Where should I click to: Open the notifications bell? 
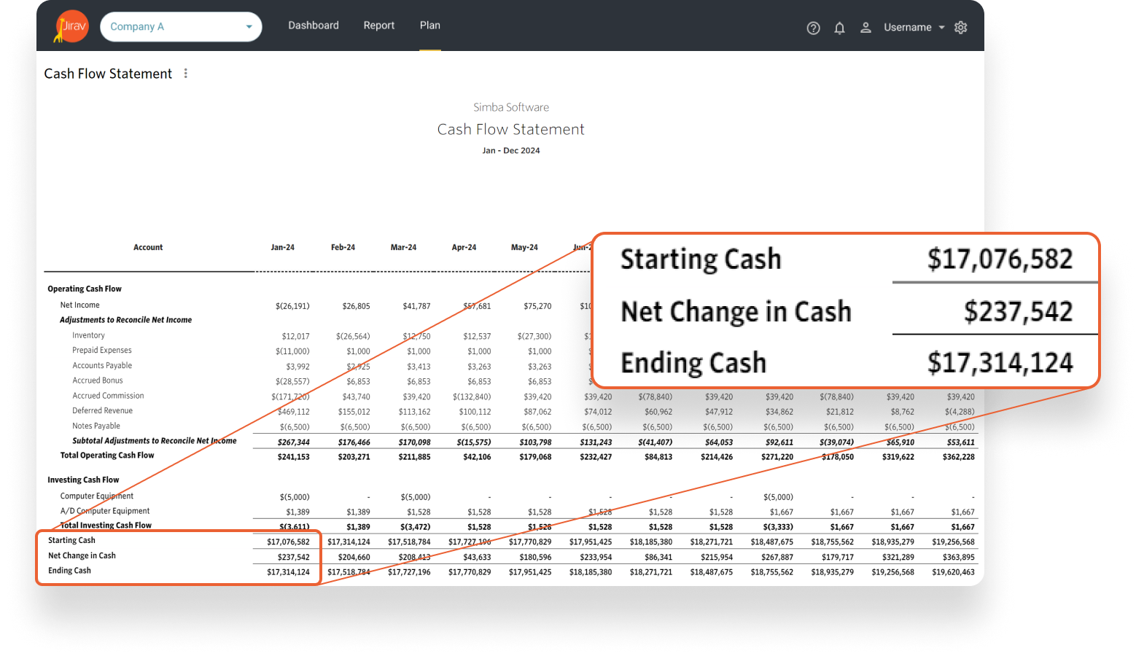pyautogui.click(x=839, y=28)
